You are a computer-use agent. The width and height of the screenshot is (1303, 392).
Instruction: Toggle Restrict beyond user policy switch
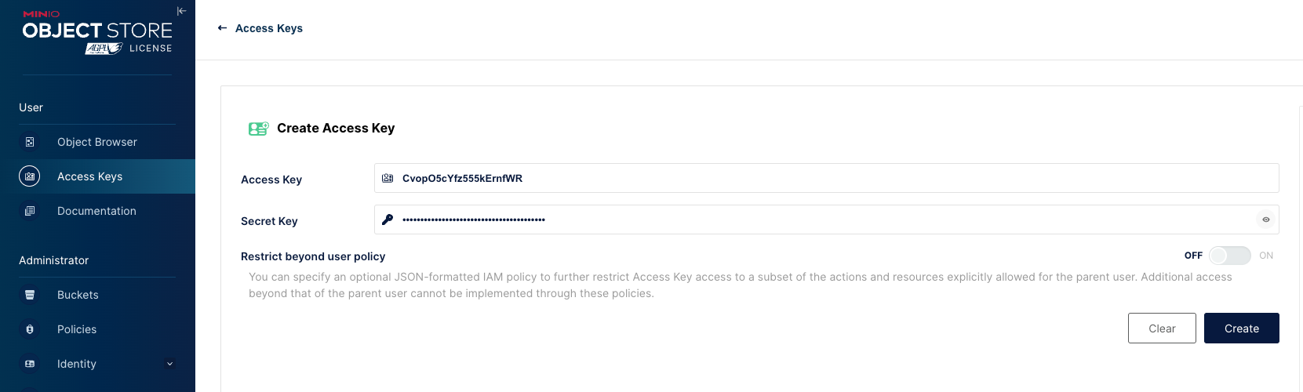[1229, 256]
